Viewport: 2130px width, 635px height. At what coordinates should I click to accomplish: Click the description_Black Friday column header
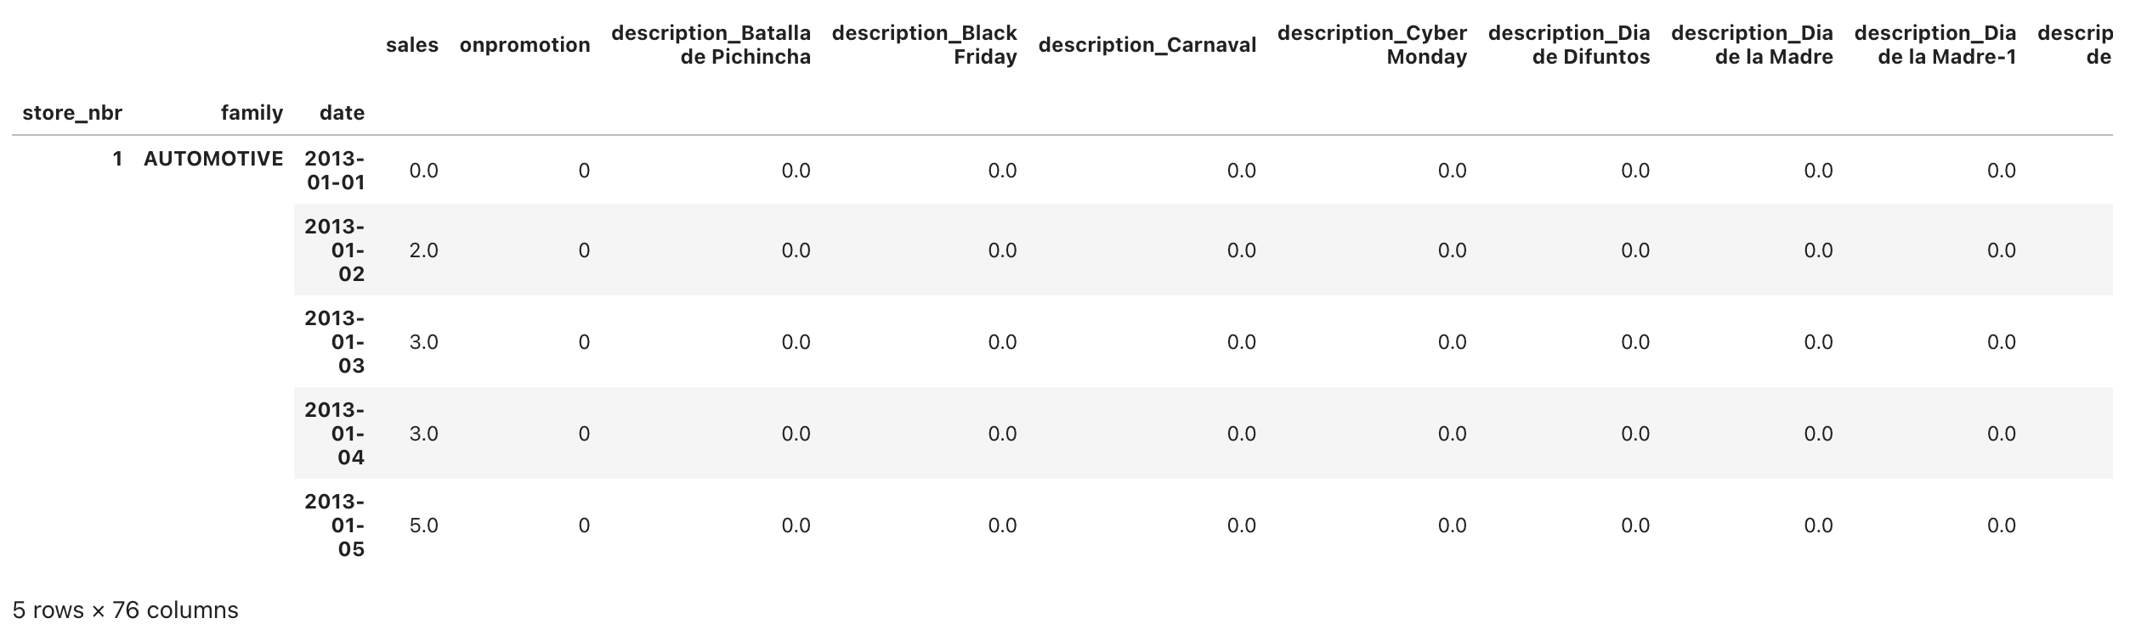(924, 45)
